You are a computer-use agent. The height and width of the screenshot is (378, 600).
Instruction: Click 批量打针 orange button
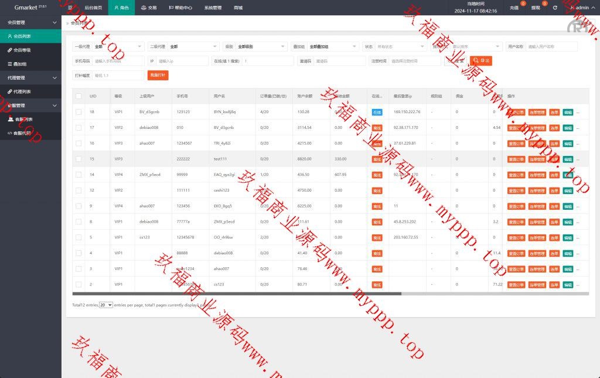click(x=158, y=75)
